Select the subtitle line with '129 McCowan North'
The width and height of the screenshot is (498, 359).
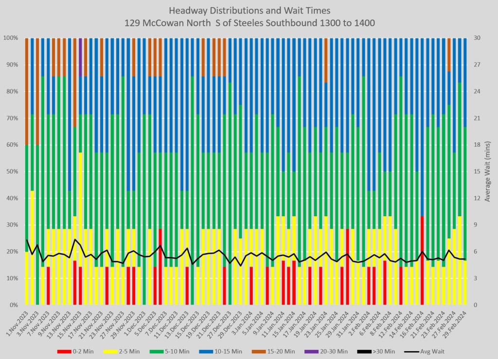tap(248, 23)
